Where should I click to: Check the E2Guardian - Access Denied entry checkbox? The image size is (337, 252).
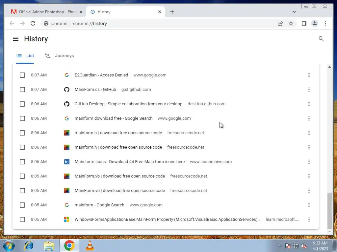(x=22, y=75)
